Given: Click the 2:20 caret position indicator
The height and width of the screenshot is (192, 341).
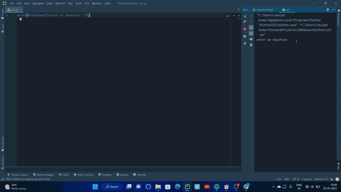Looking at the screenshot, I should (279, 179).
